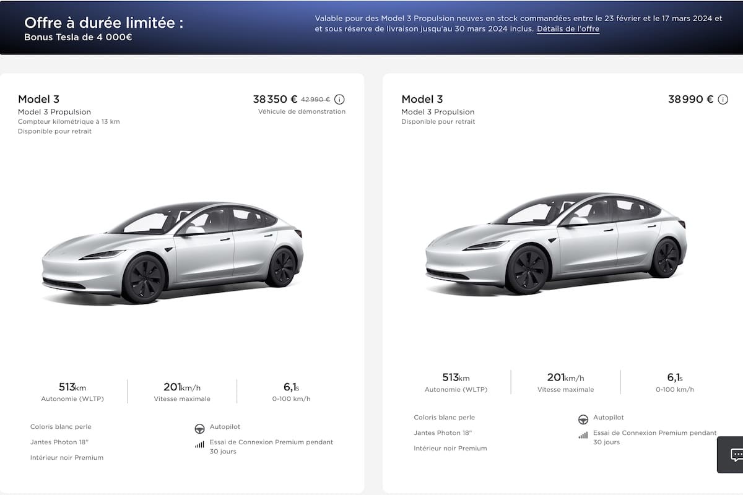Open info icon beside 38 990 € price

pyautogui.click(x=723, y=100)
